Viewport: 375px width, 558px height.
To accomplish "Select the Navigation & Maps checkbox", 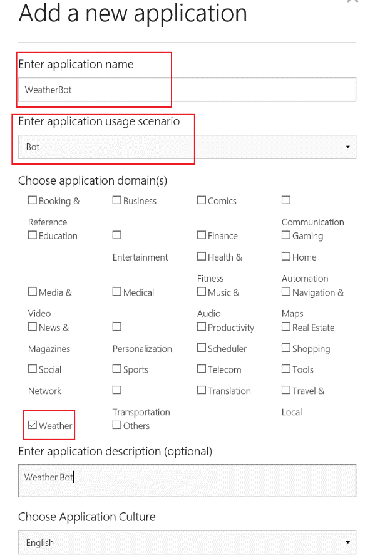I will (x=286, y=291).
